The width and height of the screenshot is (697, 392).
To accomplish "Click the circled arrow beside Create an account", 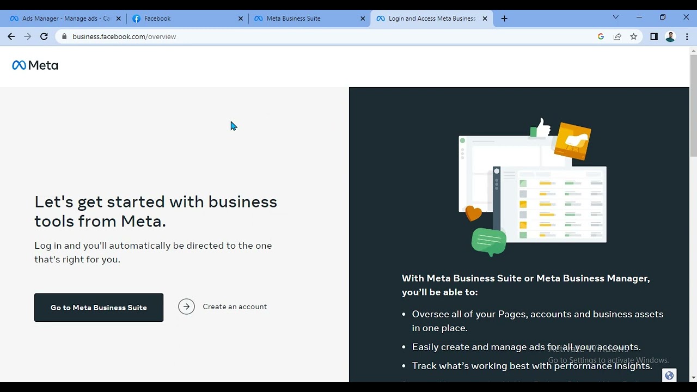I will (x=186, y=307).
